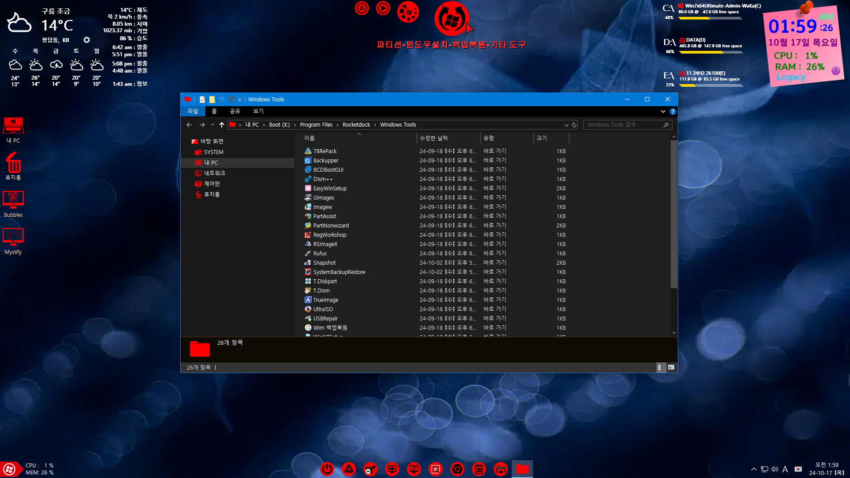Open the red Start button
This screenshot has width=850, height=478.
click(9, 469)
